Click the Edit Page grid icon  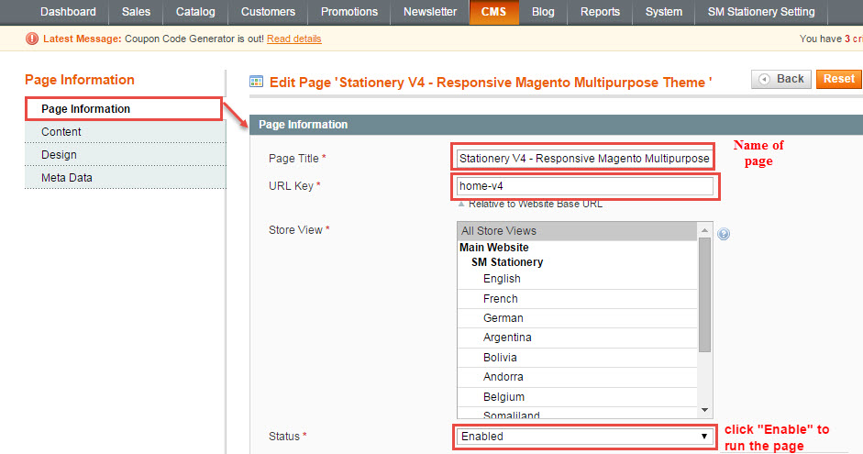(256, 82)
